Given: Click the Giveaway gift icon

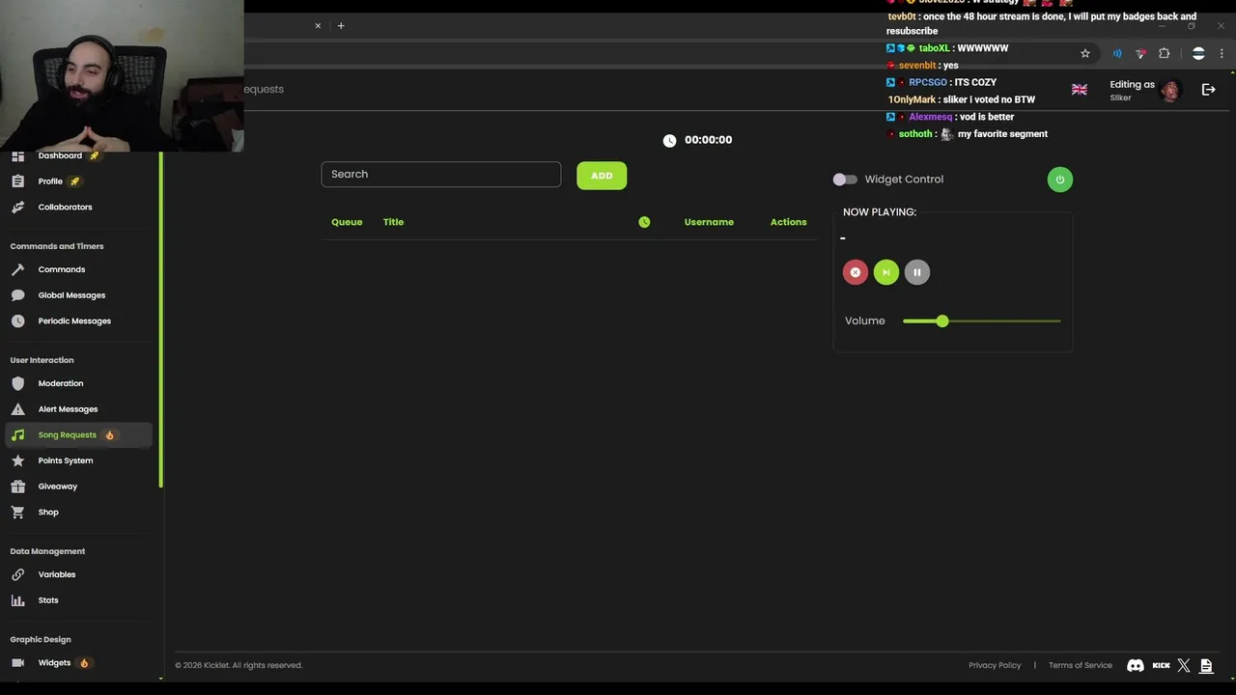Looking at the screenshot, I should coord(17,486).
